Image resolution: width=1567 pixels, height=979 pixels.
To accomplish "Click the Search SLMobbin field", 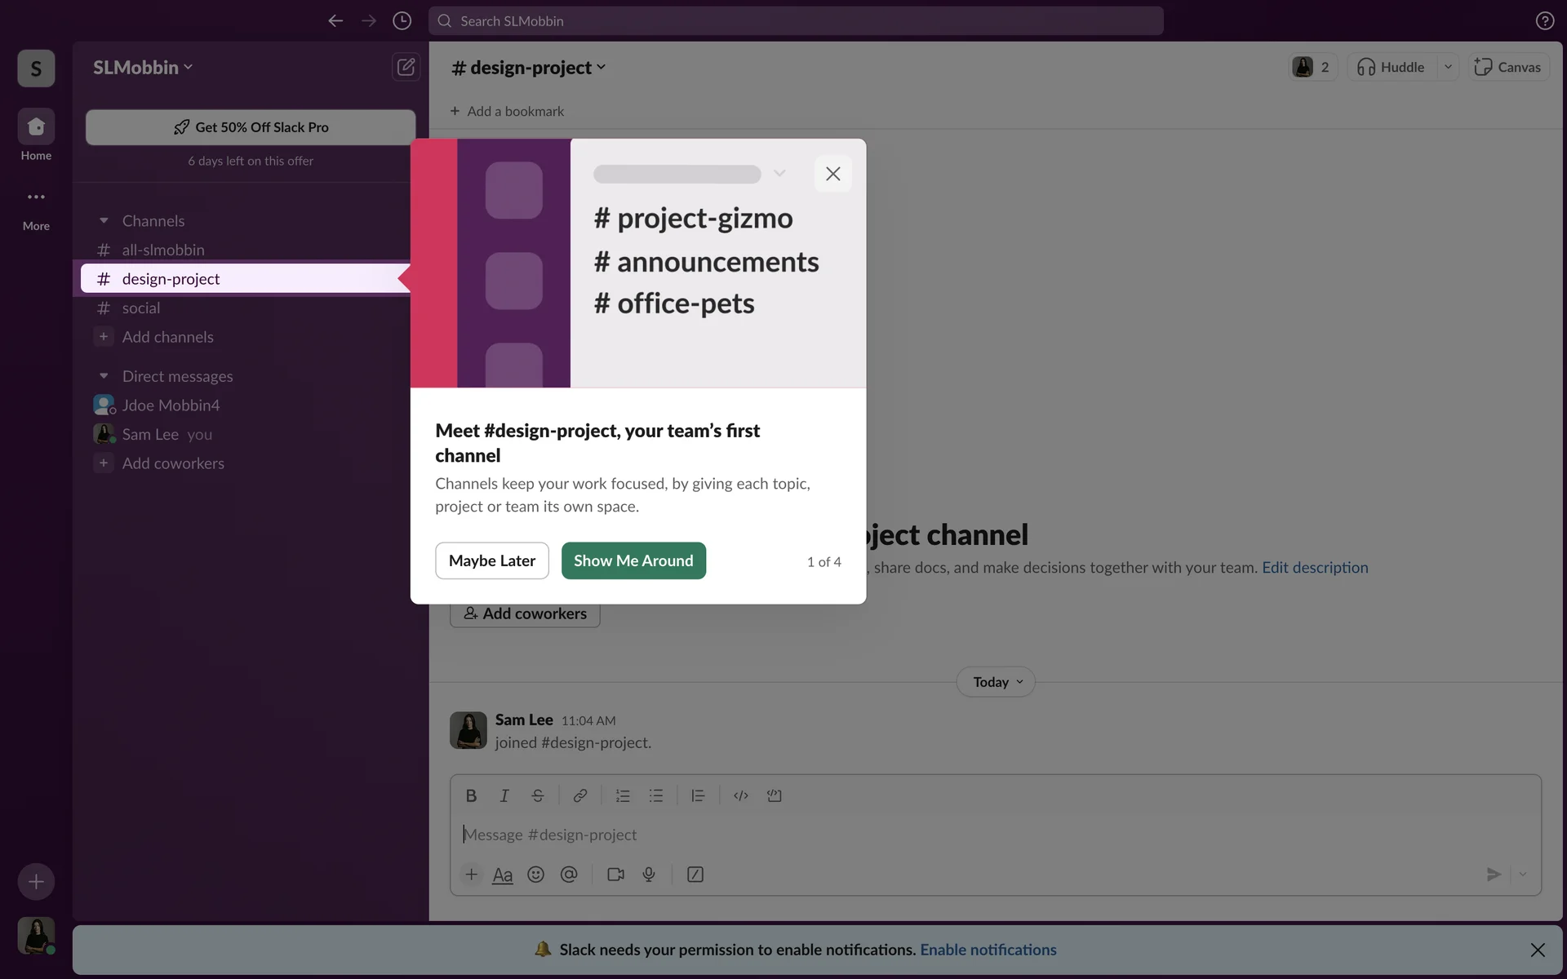I will (x=796, y=21).
